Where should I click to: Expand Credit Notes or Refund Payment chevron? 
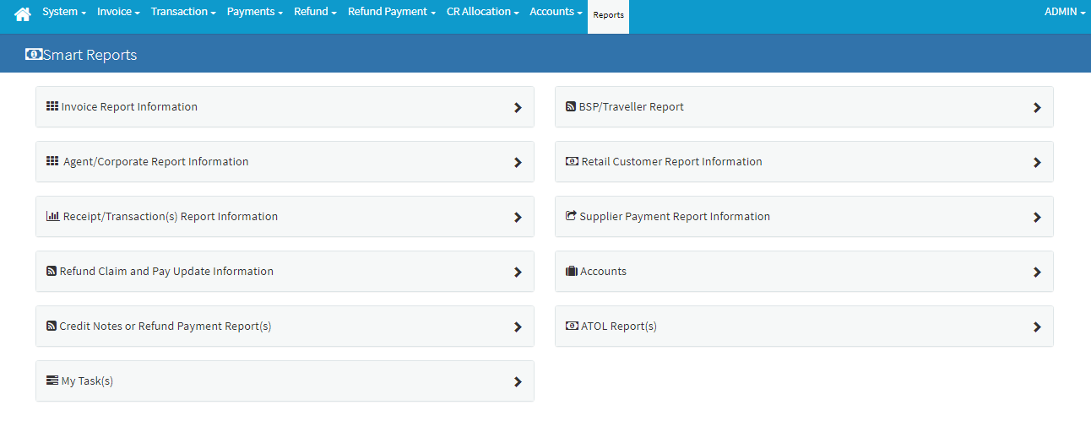(518, 327)
